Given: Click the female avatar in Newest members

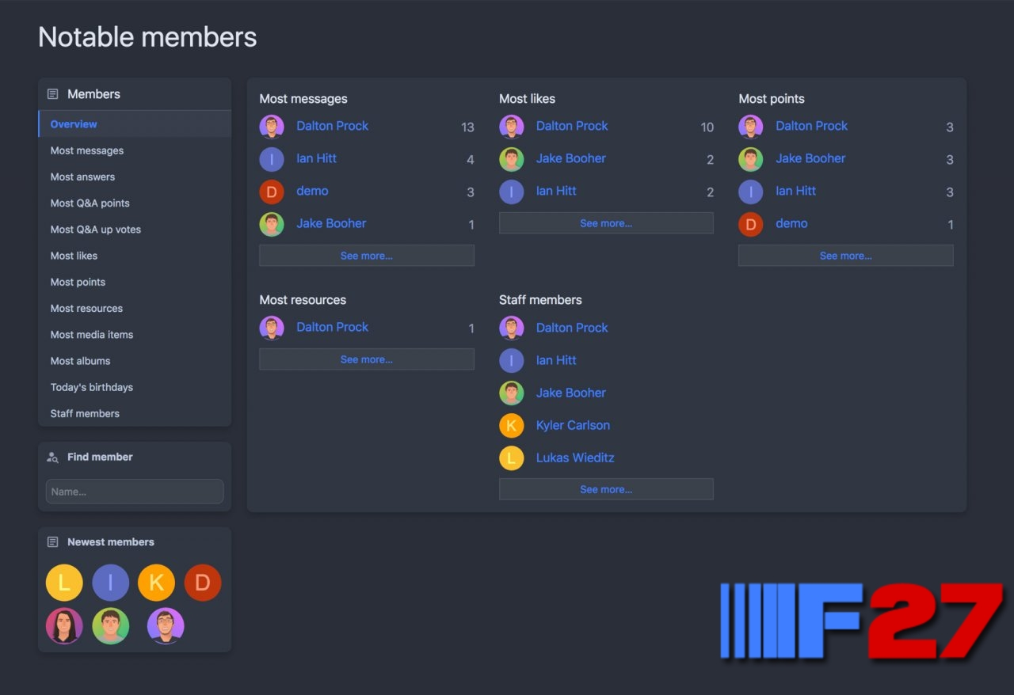Looking at the screenshot, I should 64,626.
